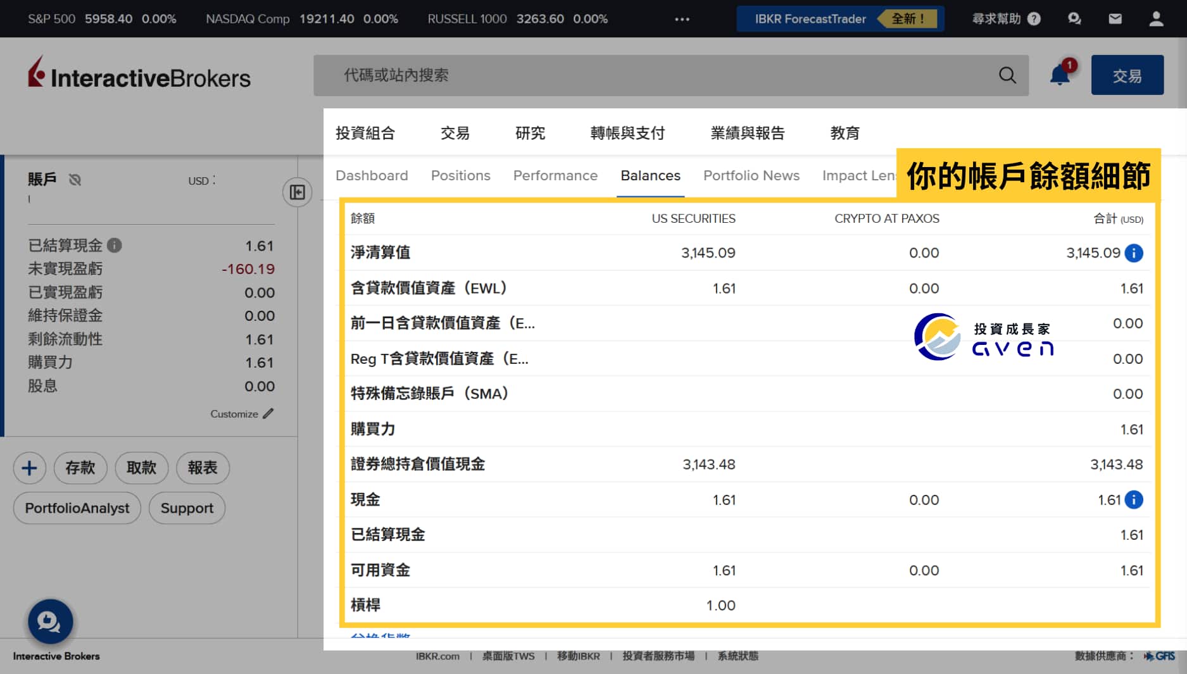Click the 特殊備忘錄賬戶 (SMA) row

[746, 394]
